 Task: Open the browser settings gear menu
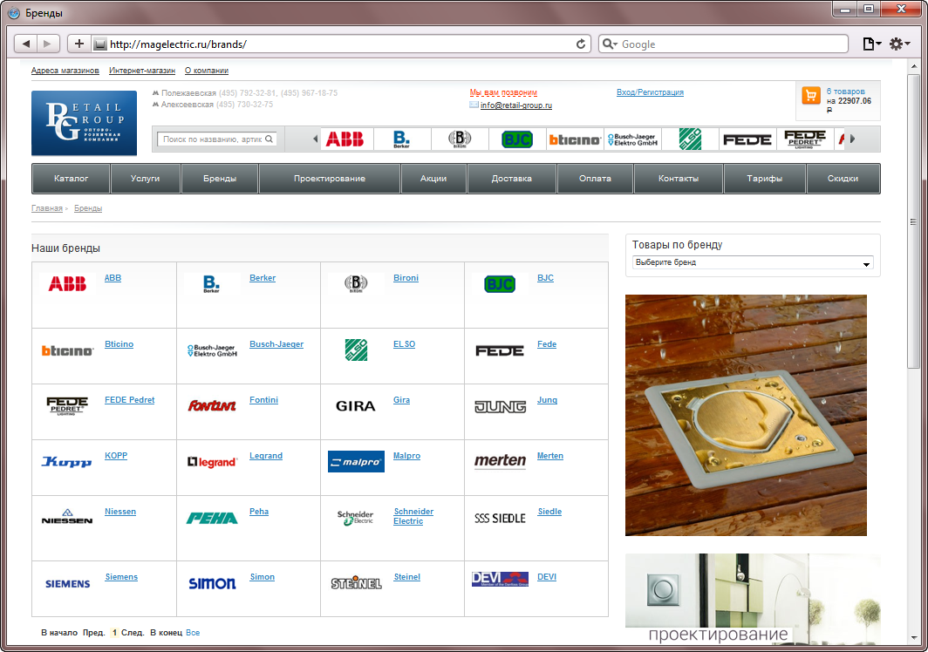click(x=899, y=44)
